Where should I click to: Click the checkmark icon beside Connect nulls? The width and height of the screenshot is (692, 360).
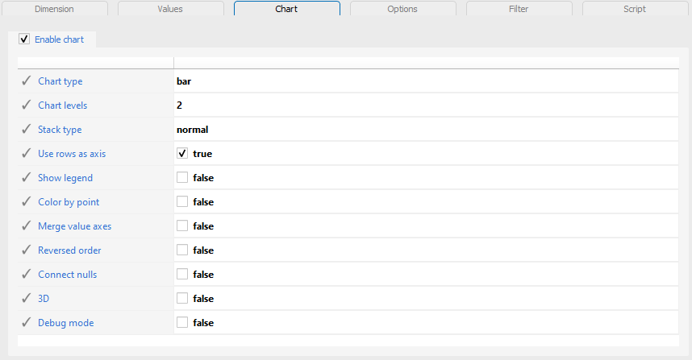[x=27, y=274]
